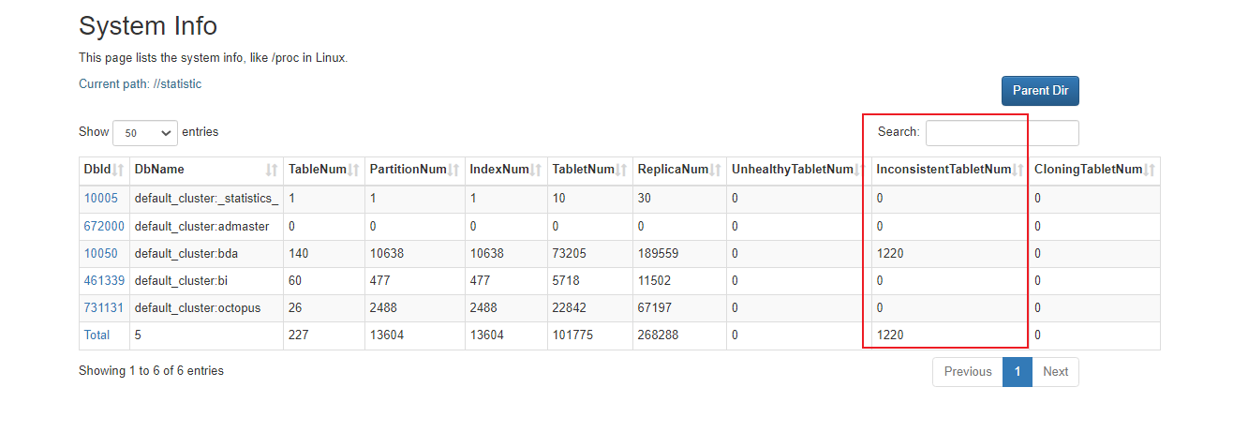Click the Total row link
The width and height of the screenshot is (1248, 432).
97,335
